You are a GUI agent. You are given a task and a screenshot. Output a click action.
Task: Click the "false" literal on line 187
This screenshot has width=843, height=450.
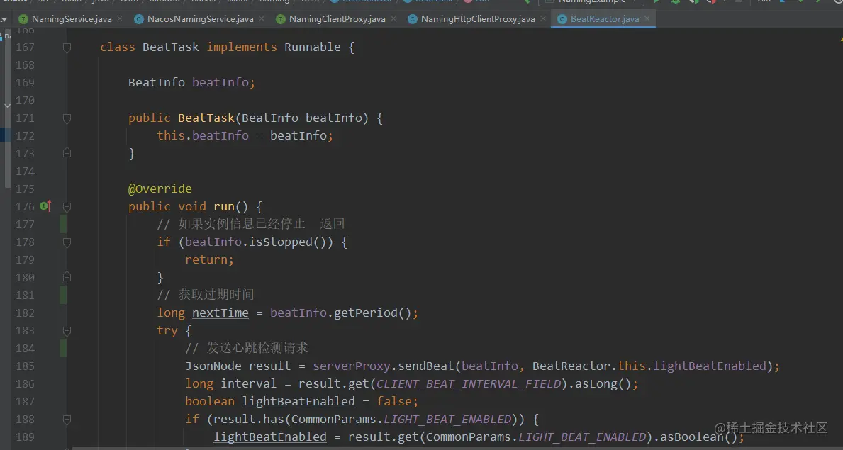click(x=394, y=402)
